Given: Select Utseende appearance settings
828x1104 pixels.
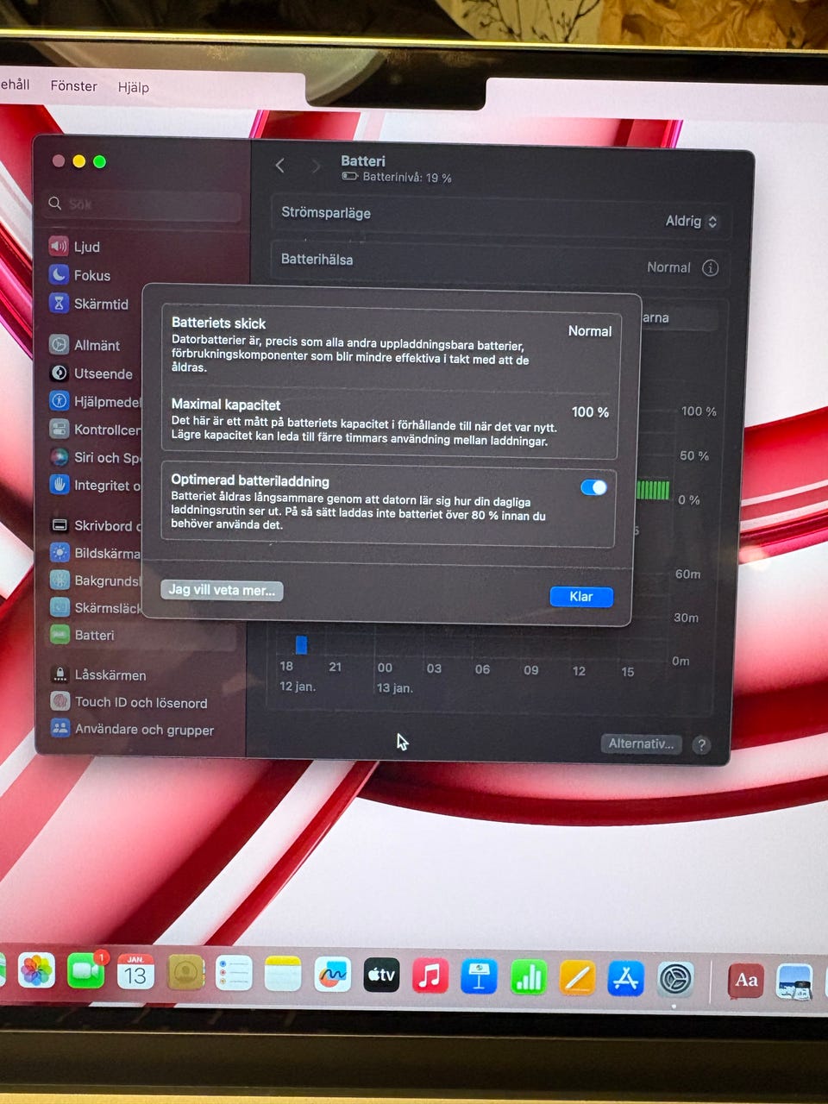Looking at the screenshot, I should (x=102, y=373).
